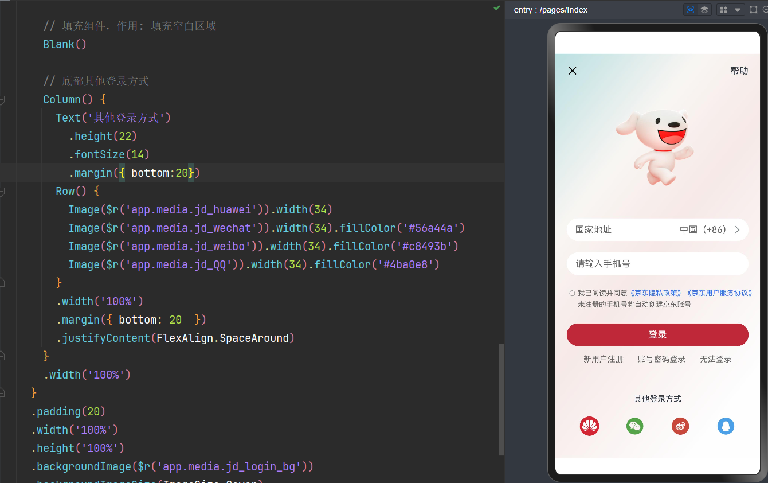
Task: Click FlexAlign.SpaceAround in the code
Action: point(222,338)
